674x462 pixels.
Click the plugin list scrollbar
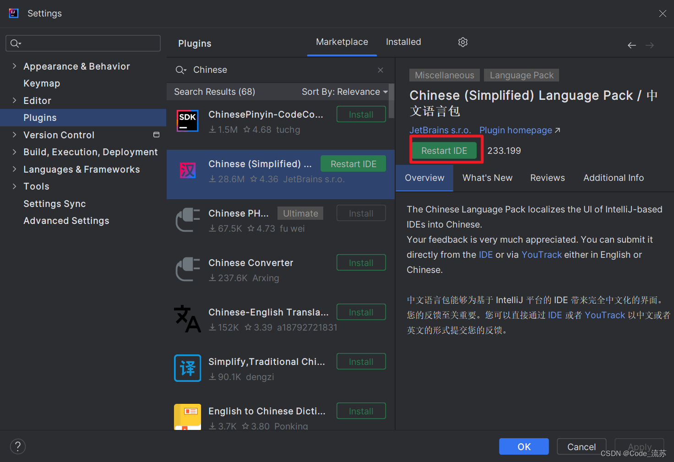pos(391,101)
